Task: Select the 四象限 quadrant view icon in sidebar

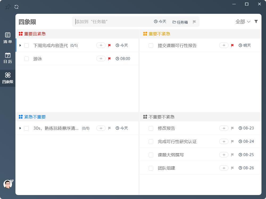Action: tap(7, 75)
